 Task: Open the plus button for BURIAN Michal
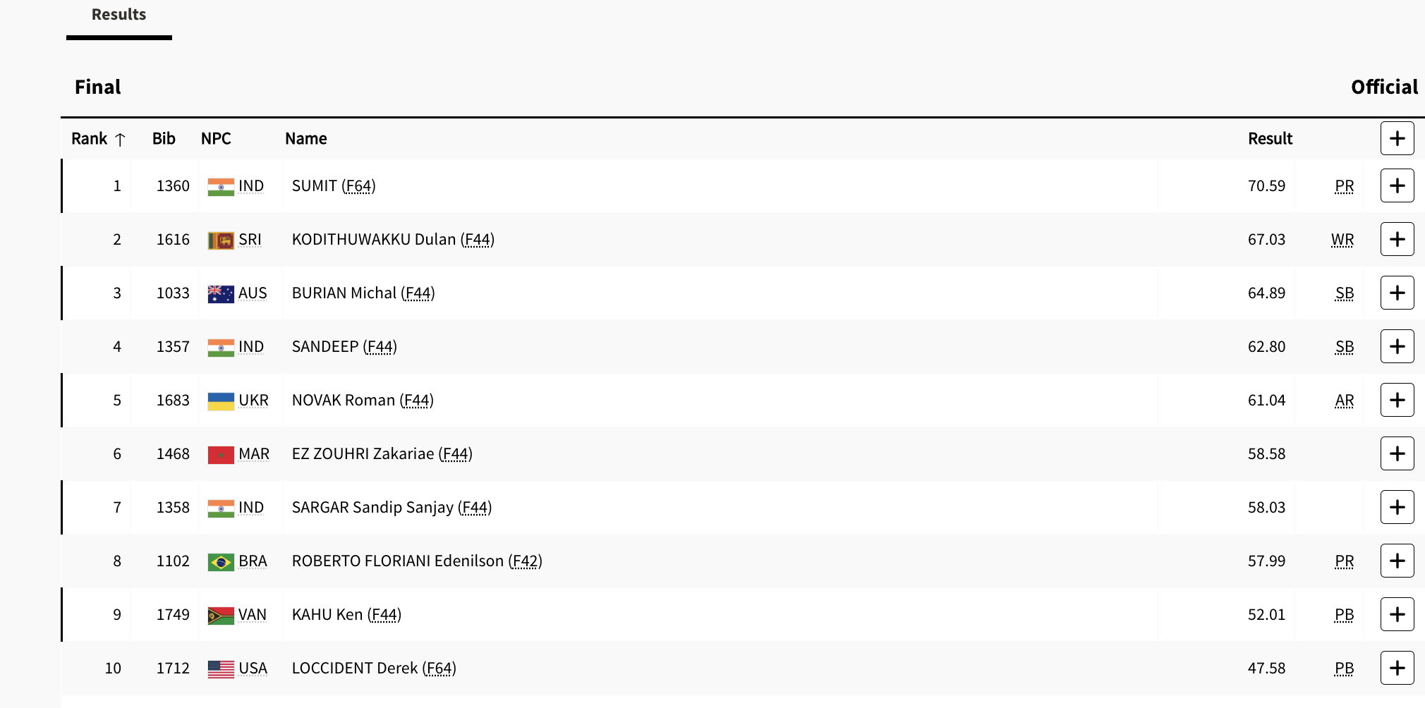[x=1397, y=293]
